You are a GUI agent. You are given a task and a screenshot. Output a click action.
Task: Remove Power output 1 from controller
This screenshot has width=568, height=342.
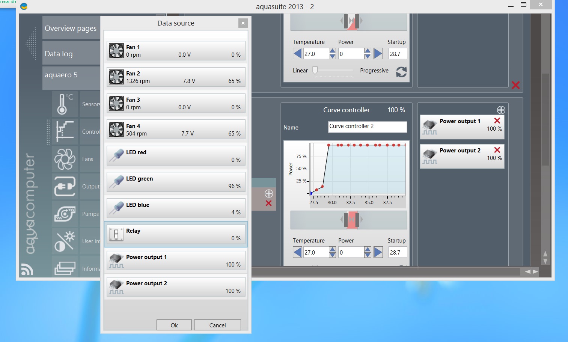[x=497, y=121]
